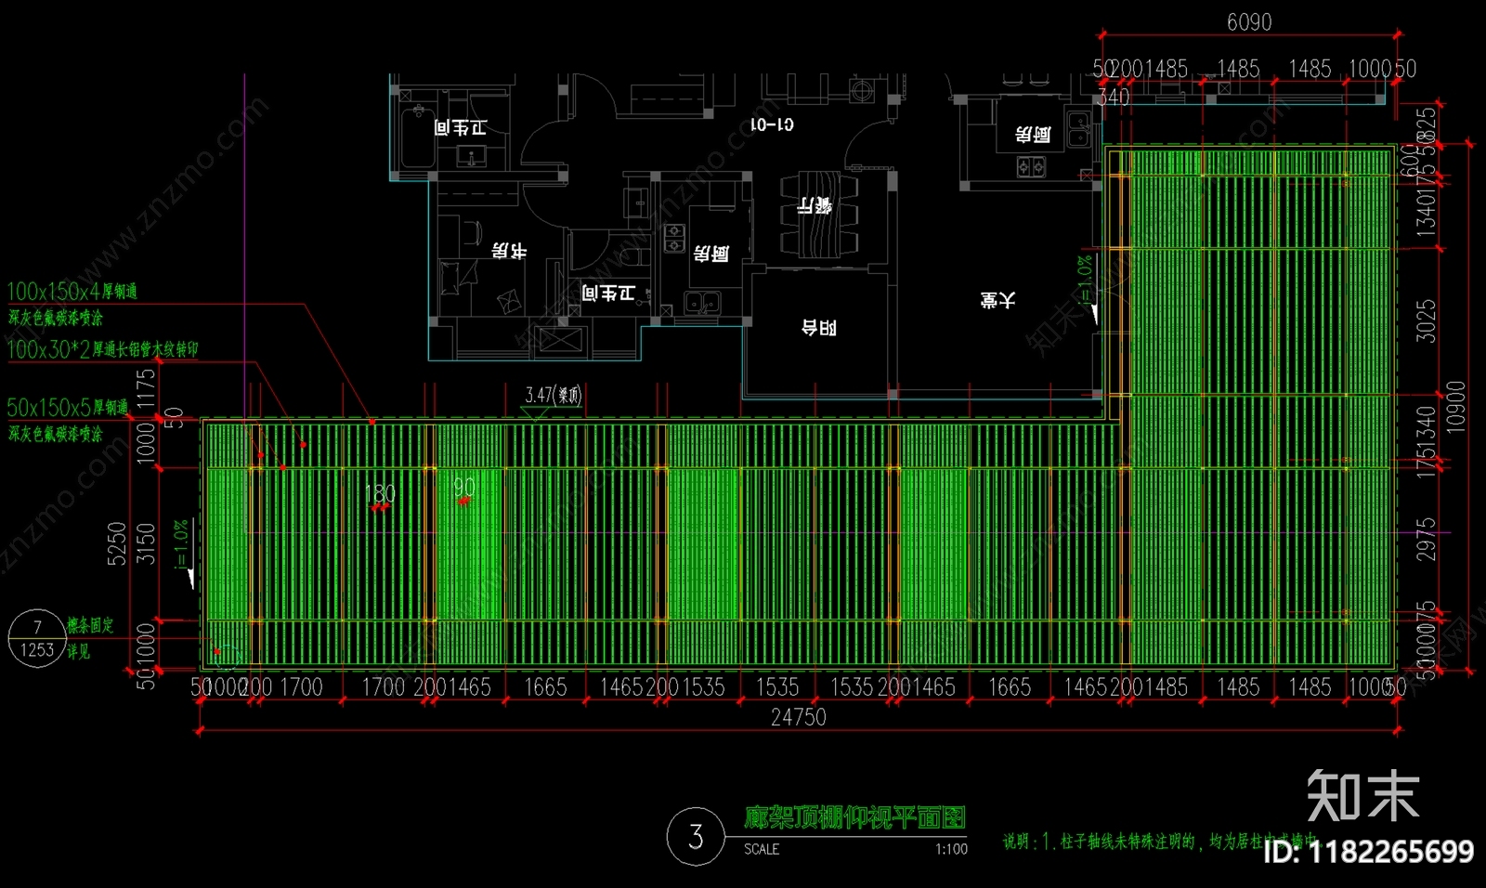Click the i=1.0% slope label near 大堂
The image size is (1486, 888).
pyautogui.click(x=1084, y=281)
